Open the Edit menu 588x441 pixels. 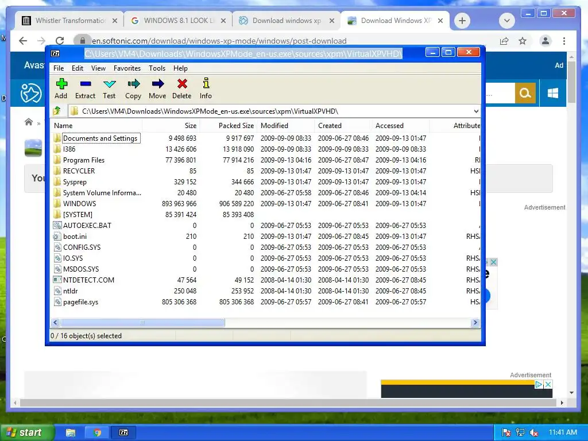(78, 68)
